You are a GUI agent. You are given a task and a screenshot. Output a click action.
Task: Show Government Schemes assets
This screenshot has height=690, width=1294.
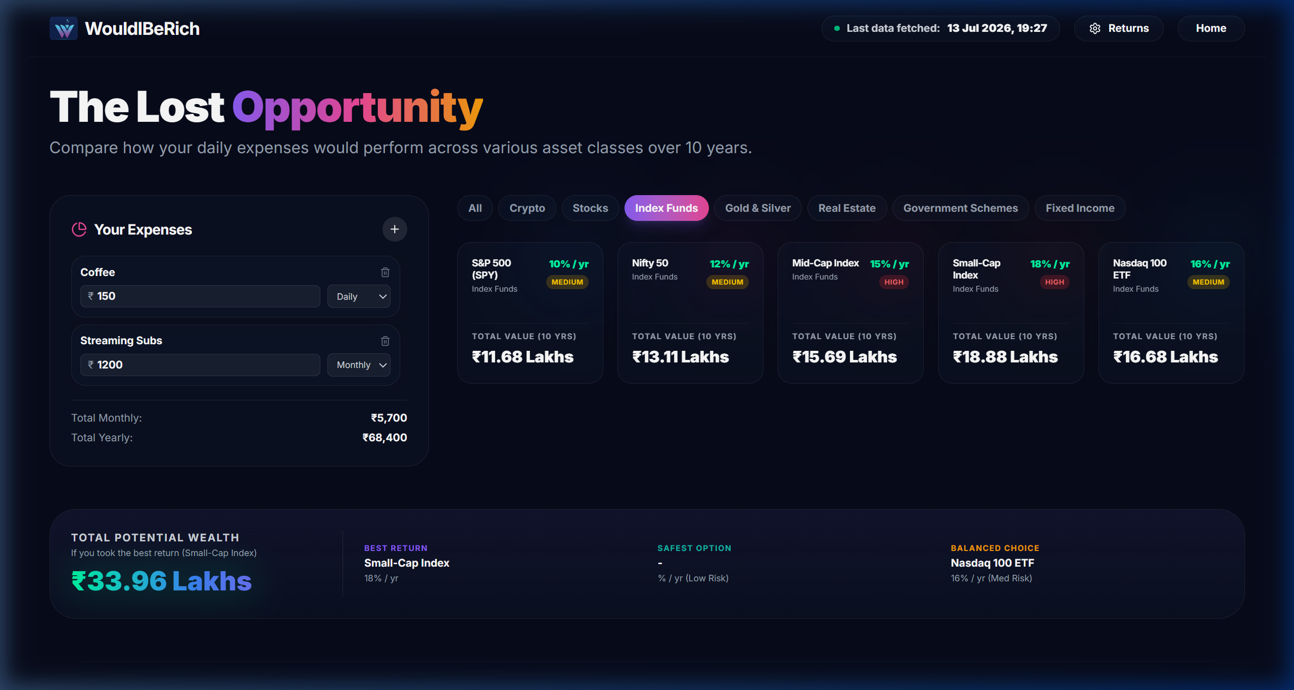[x=961, y=208]
